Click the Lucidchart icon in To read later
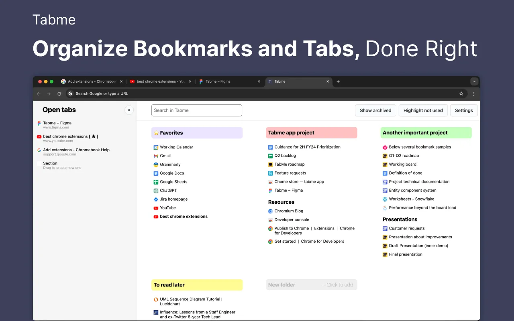Screen dimensions: 514x321 click(156, 299)
